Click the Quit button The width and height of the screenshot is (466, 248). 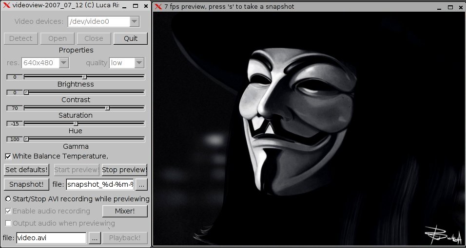pos(131,38)
